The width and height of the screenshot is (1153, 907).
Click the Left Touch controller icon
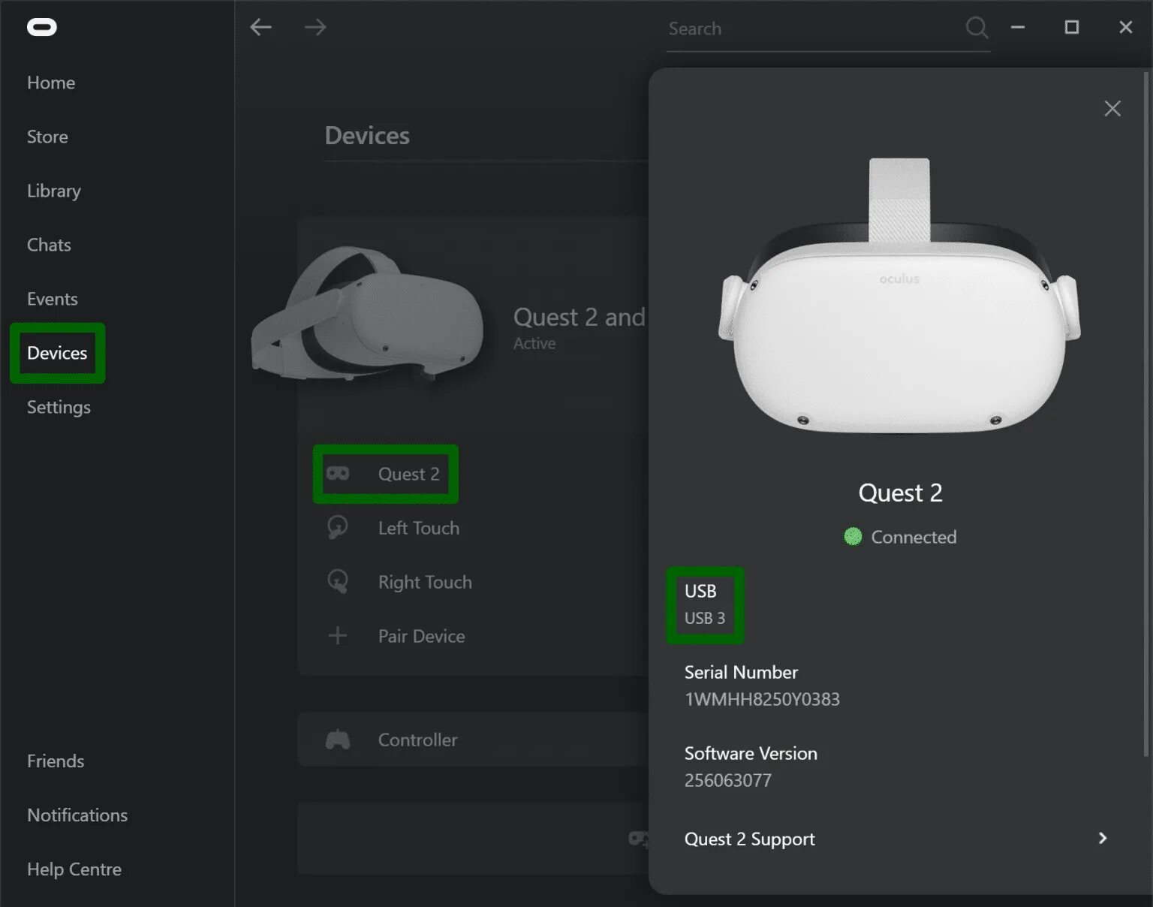coord(338,527)
